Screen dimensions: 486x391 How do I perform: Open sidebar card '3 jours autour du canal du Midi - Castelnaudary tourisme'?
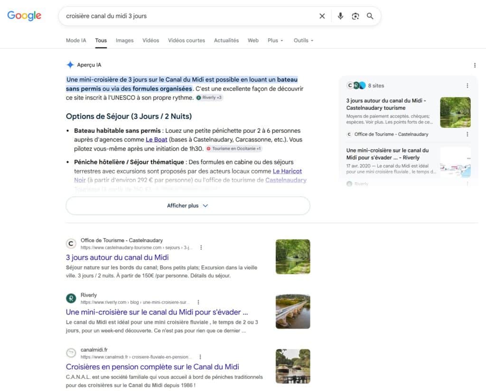386,104
